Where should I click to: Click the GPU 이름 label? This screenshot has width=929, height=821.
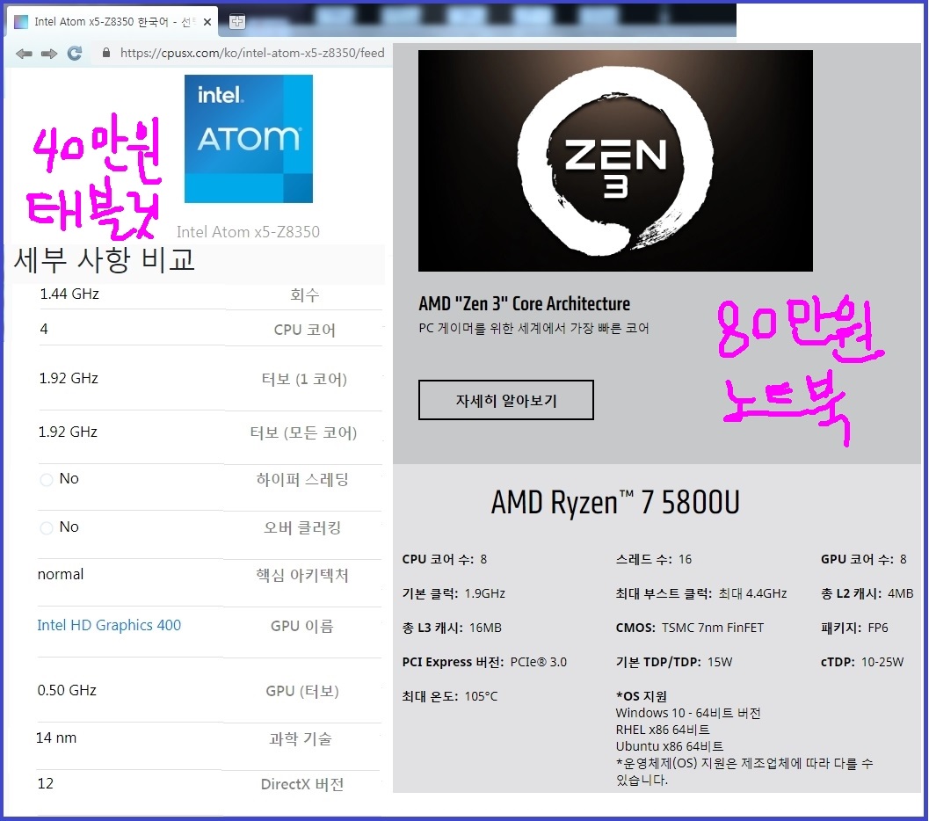pos(302,626)
